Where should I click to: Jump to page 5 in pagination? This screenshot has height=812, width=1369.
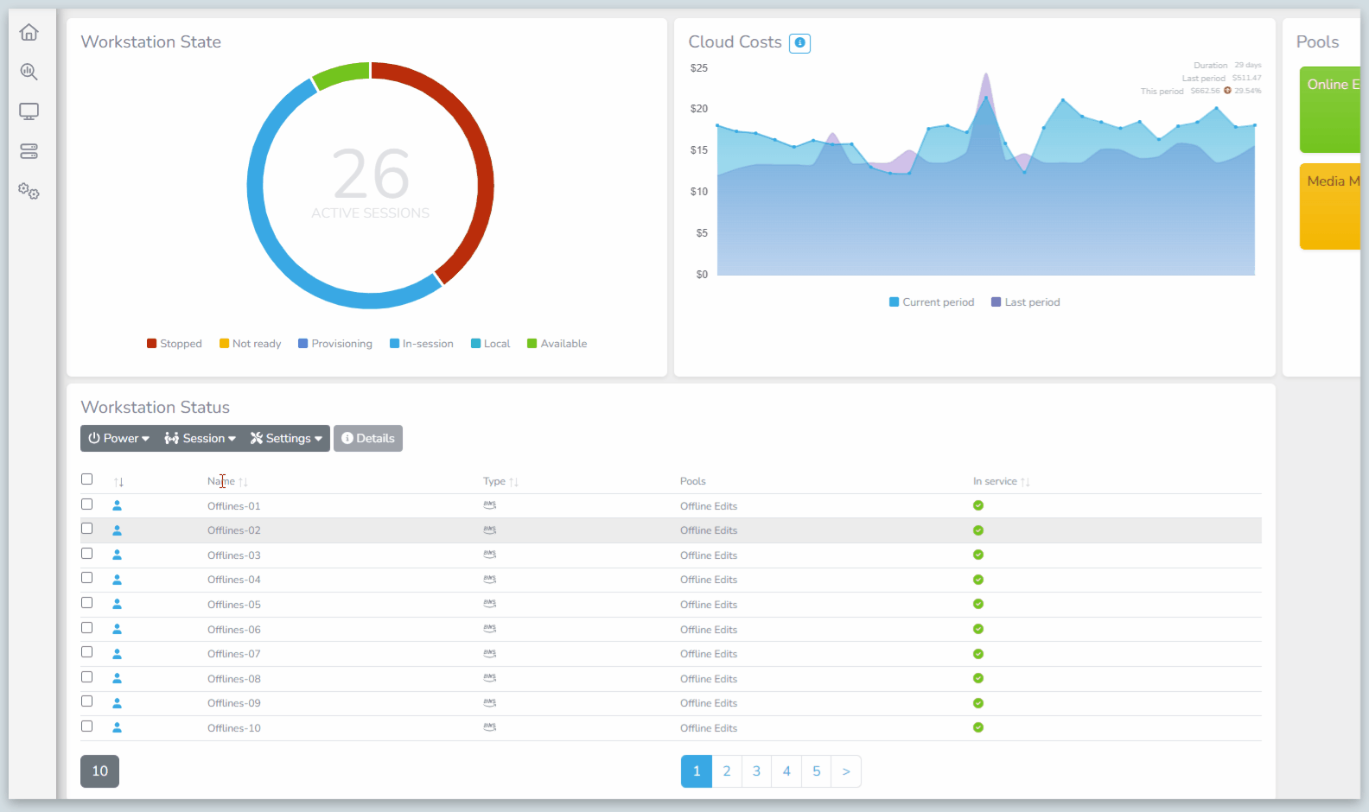point(816,771)
